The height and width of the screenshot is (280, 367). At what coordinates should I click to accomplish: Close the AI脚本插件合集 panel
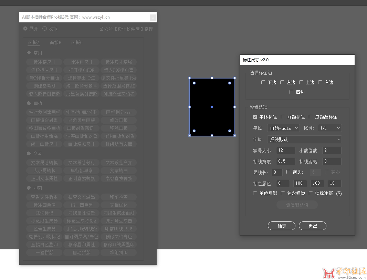click(x=153, y=18)
